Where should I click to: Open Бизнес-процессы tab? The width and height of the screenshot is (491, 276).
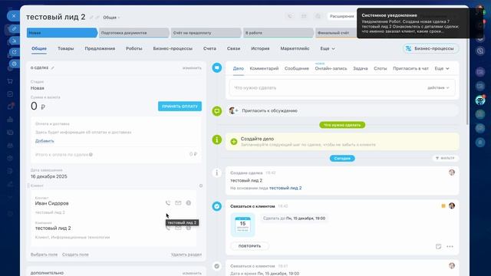click(173, 48)
